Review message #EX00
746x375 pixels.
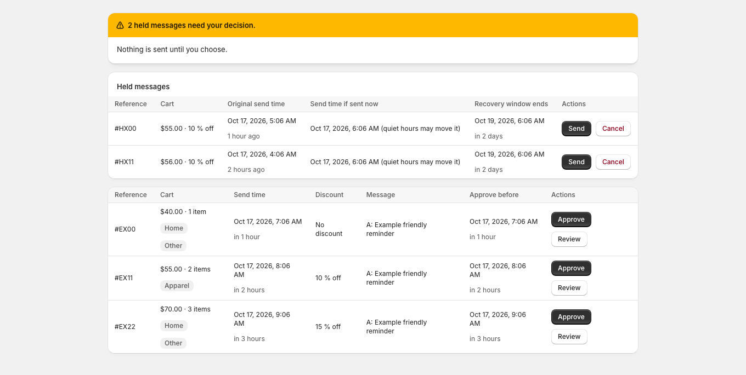569,239
